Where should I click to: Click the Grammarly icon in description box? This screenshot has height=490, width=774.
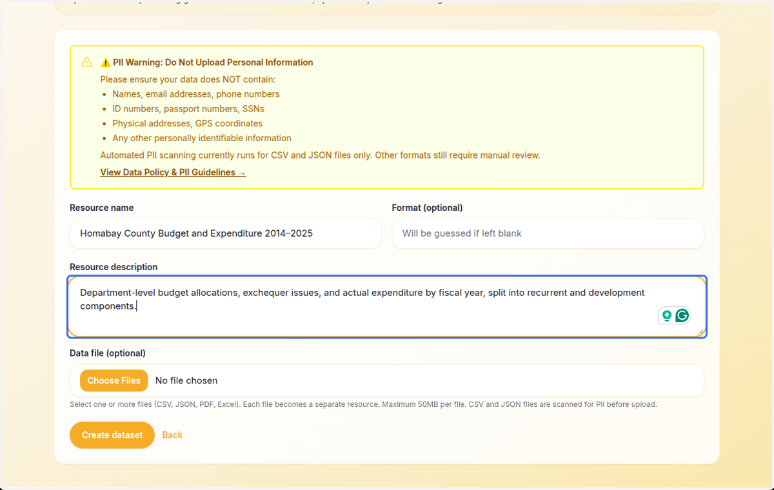[x=682, y=315]
